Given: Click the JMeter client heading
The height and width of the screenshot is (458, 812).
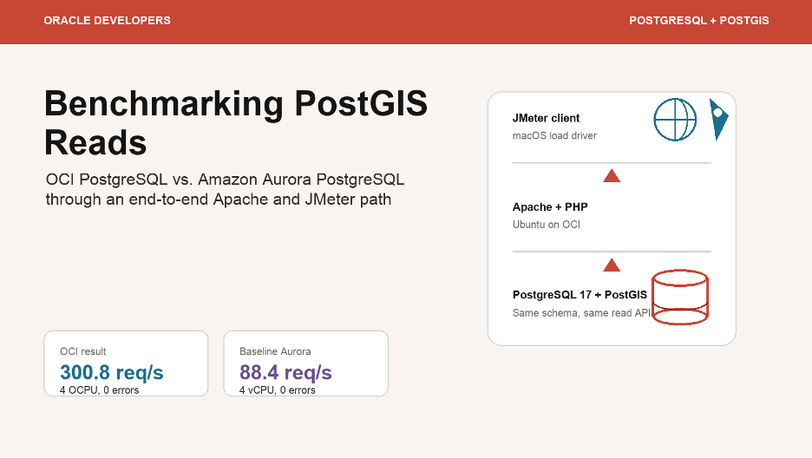Looking at the screenshot, I should [546, 118].
